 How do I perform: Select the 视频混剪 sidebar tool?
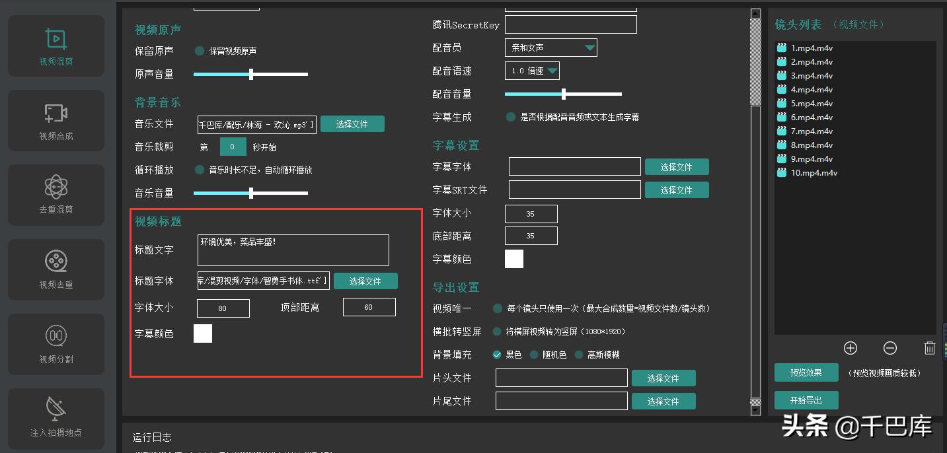point(56,45)
